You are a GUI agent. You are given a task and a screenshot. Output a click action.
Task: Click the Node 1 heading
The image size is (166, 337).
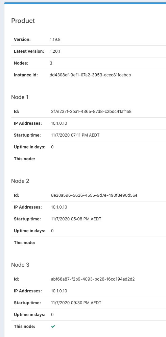(x=20, y=97)
